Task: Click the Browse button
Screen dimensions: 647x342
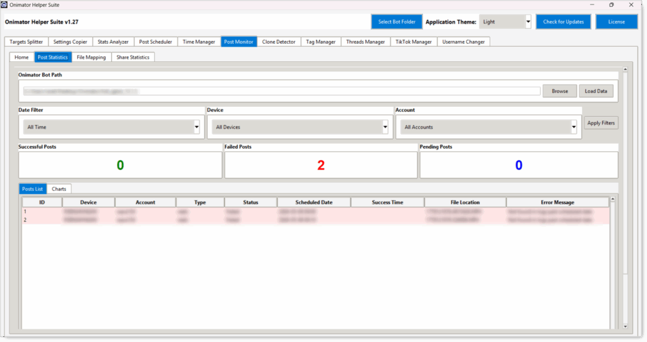Action: coord(560,91)
